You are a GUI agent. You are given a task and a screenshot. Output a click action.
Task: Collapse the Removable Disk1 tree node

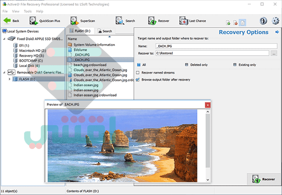click(4, 72)
